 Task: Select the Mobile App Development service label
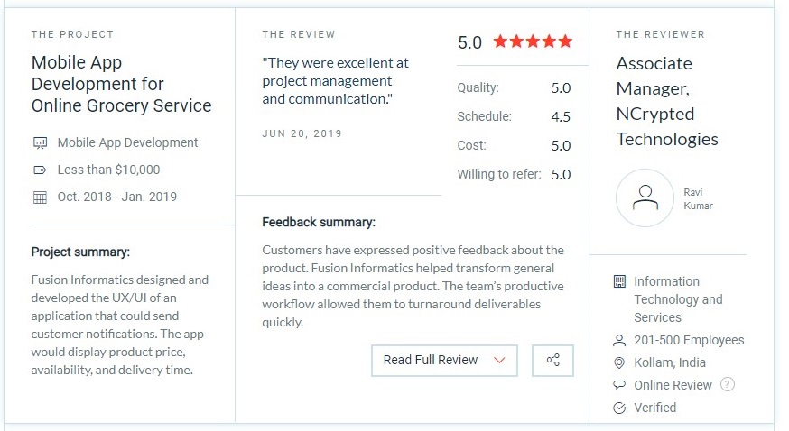(x=127, y=142)
